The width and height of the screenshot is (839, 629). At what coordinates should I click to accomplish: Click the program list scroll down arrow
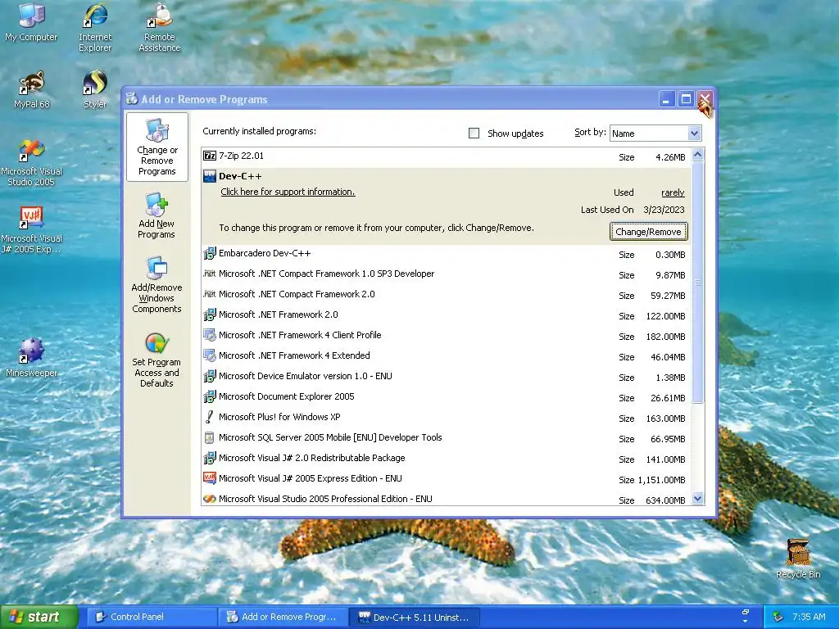[x=698, y=499]
